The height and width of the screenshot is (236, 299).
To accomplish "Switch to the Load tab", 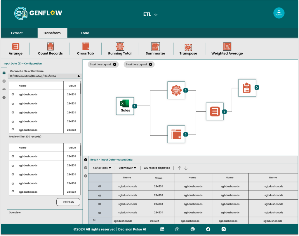I will tap(85, 33).
